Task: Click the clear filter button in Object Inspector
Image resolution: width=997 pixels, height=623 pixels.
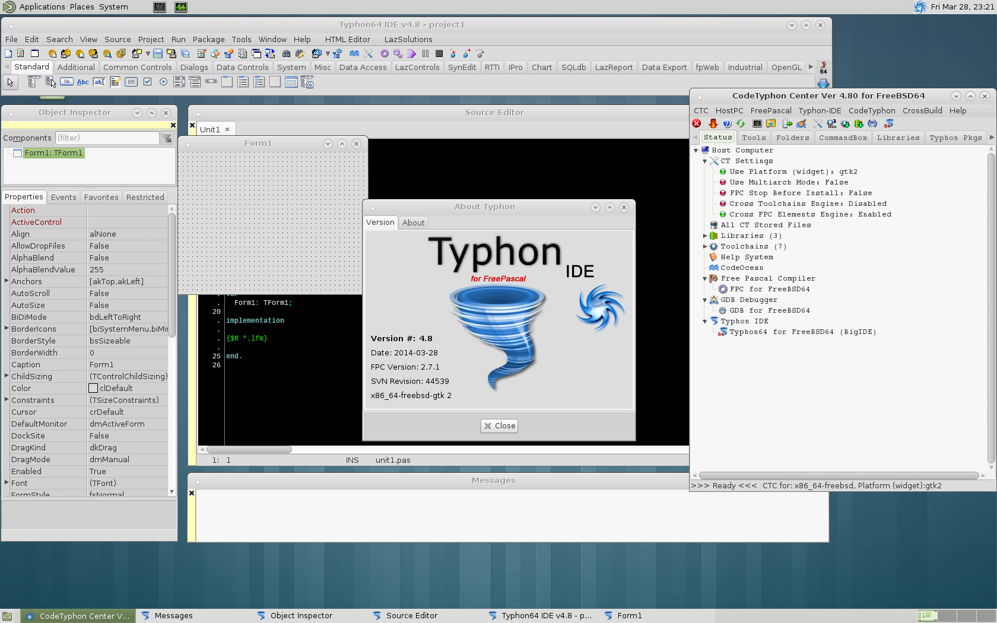Action: click(x=167, y=138)
